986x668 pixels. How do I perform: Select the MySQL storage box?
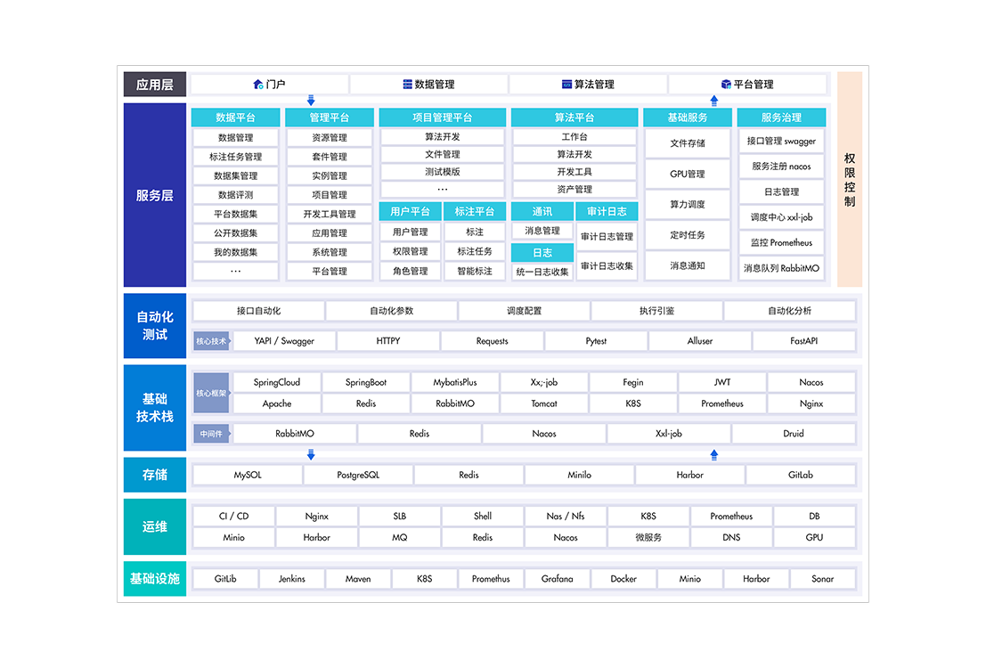point(248,475)
